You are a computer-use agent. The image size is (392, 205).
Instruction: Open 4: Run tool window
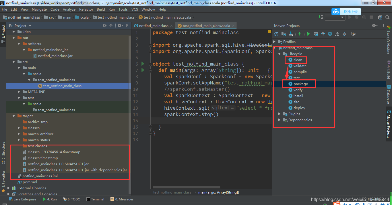(50, 199)
